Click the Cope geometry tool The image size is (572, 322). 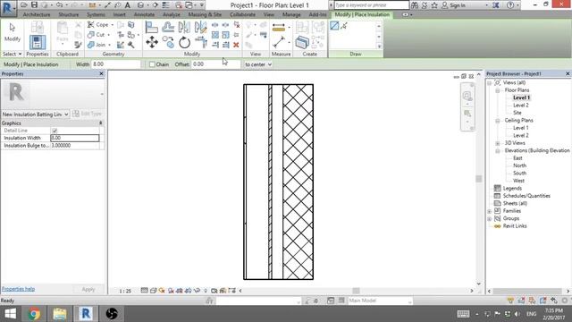[99, 24]
